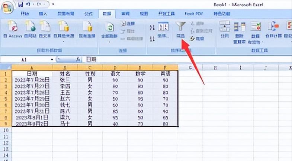Select name cell 张三
Image resolution: width=292 pixels, height=161 pixels.
(x=65, y=80)
